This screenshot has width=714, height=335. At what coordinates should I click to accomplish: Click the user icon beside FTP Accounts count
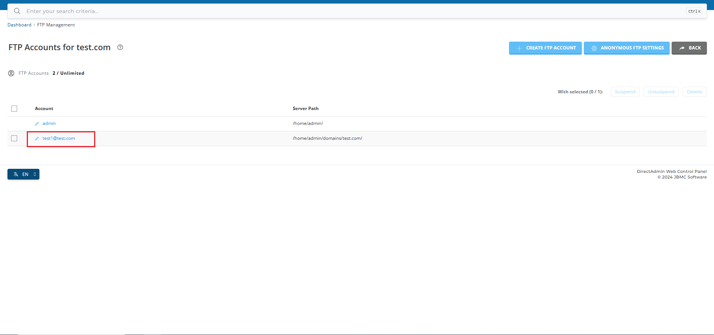11,73
